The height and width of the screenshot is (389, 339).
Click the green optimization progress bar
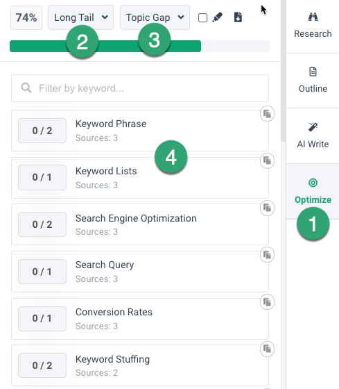click(139, 46)
